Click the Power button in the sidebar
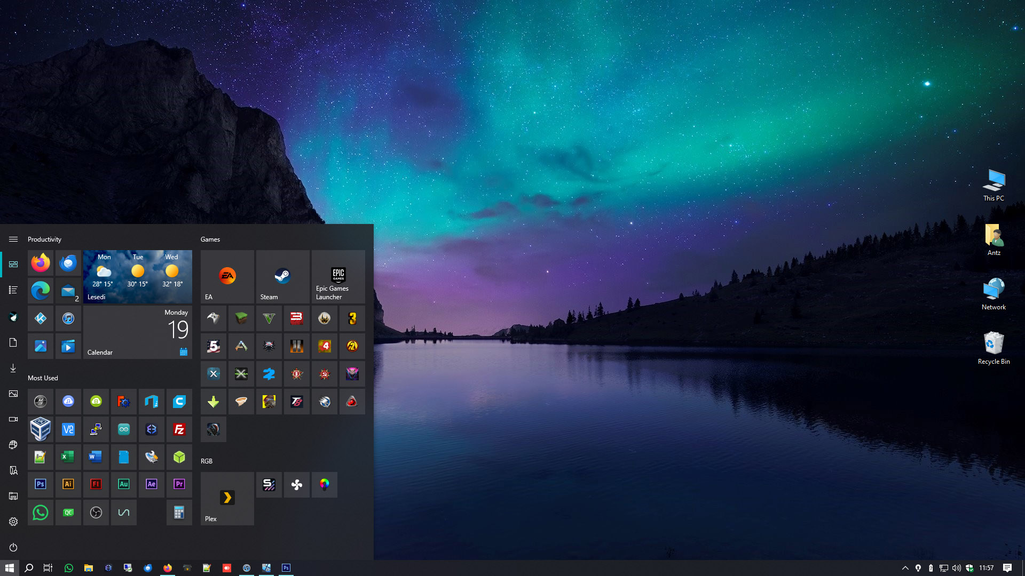Viewport: 1025px width, 576px height. point(13,547)
